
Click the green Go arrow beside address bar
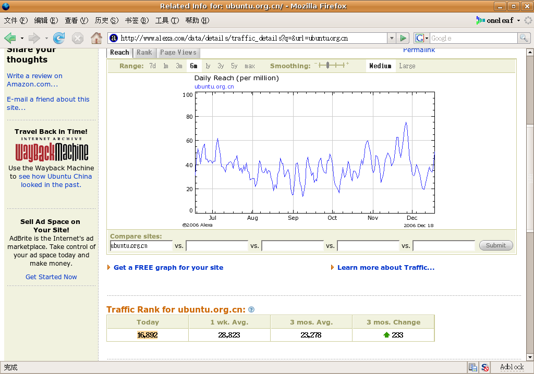(x=403, y=38)
